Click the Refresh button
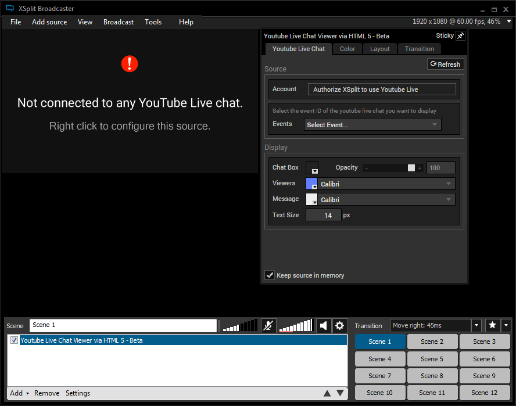This screenshot has width=516, height=406. click(445, 64)
